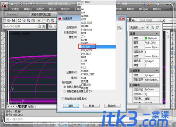Viewport: 176px width, 127px height.
Task: Click the Cancel button in Quick Select
Action: (x=92, y=106)
